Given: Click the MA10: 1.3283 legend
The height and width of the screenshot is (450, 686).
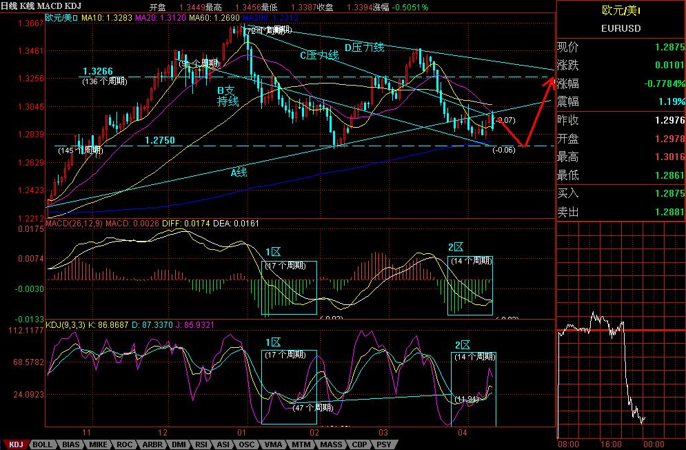Looking at the screenshot, I should 107,18.
